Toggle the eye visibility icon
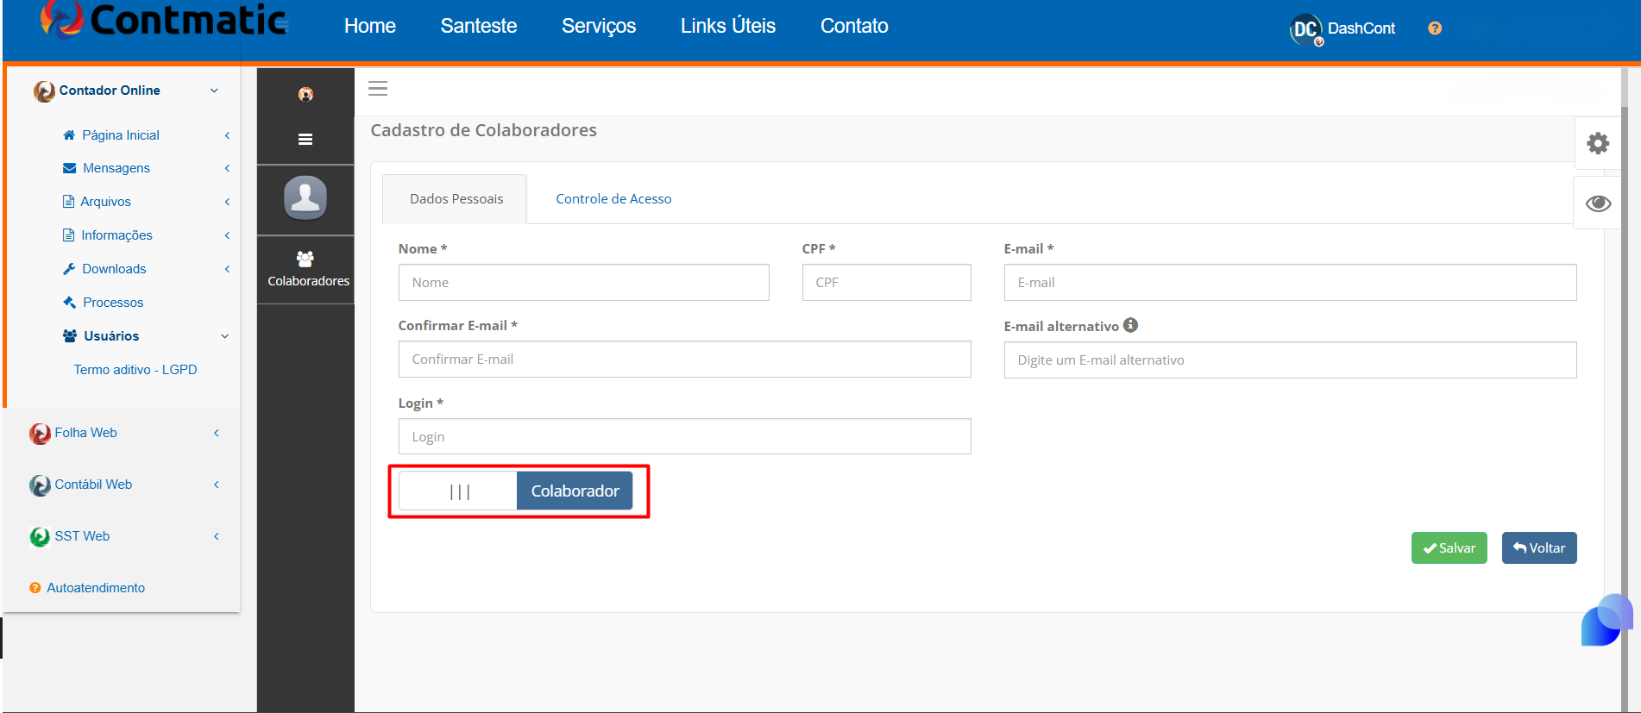 1598,203
